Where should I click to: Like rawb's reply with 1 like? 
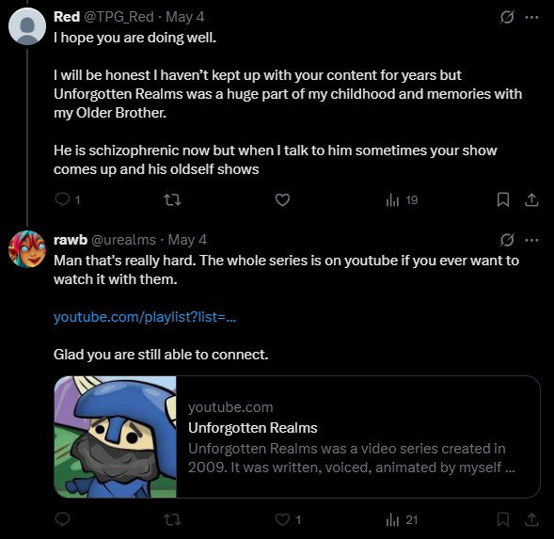[x=288, y=519]
